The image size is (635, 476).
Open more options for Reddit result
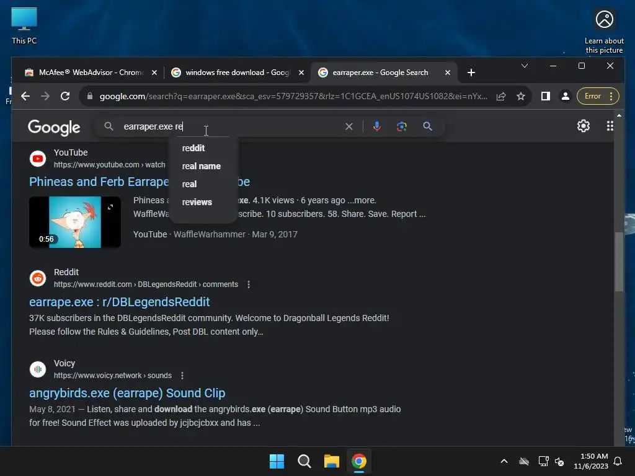coord(249,284)
